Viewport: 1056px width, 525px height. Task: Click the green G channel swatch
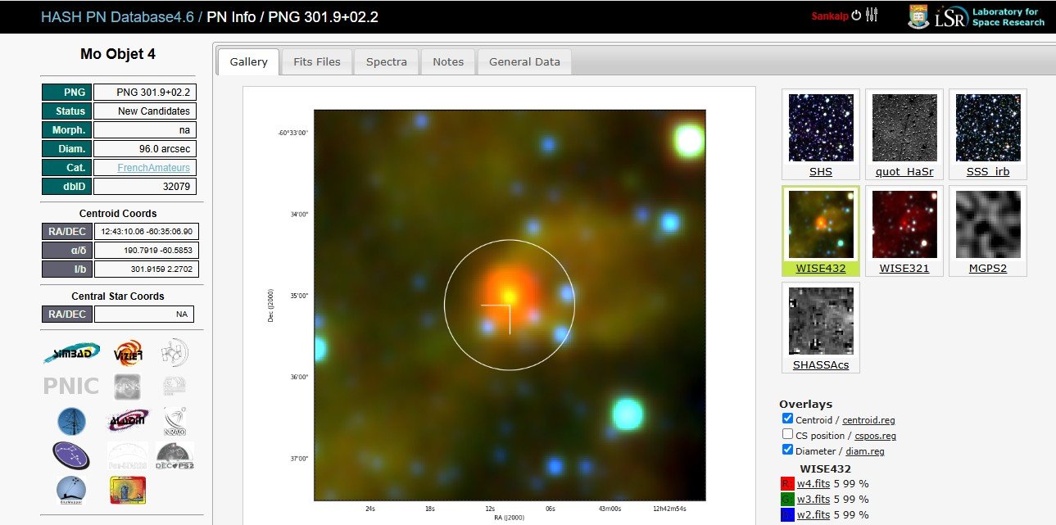787,500
